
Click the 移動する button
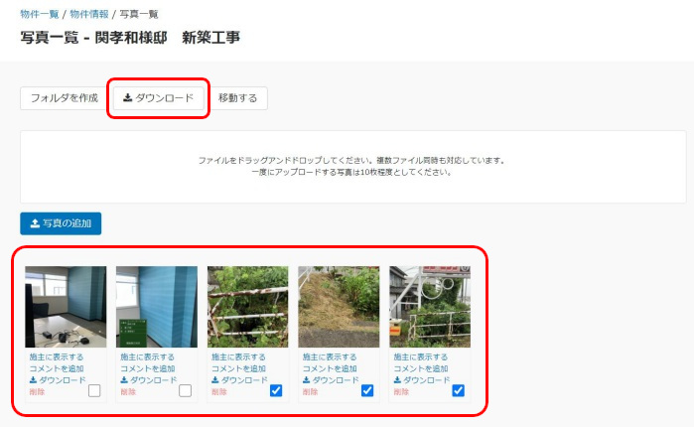point(237,98)
